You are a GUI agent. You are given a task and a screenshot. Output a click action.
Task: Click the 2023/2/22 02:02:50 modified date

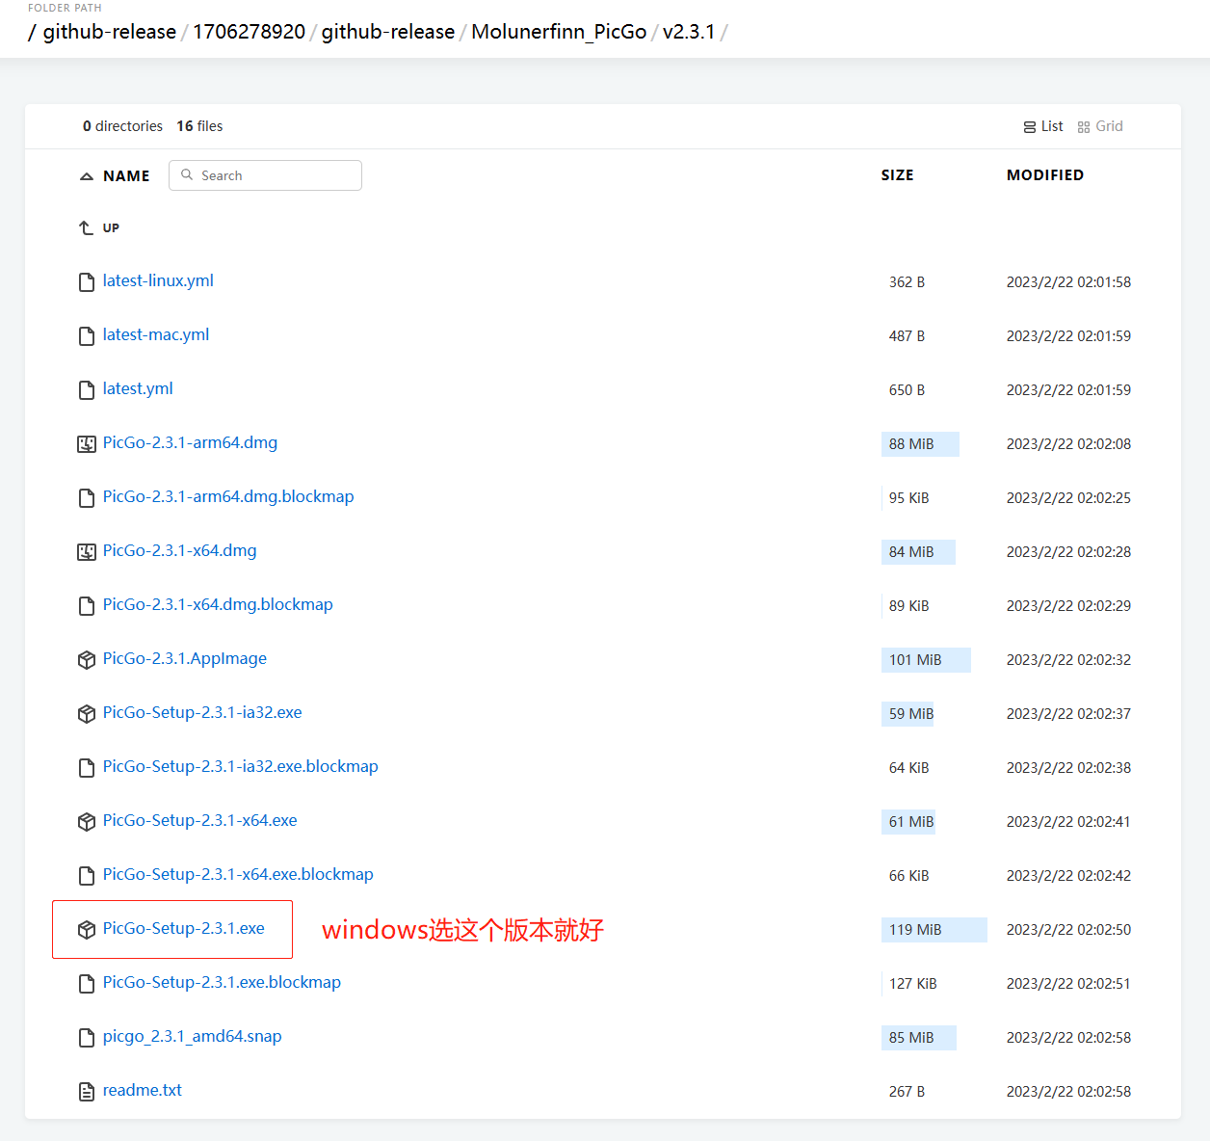[1068, 930]
